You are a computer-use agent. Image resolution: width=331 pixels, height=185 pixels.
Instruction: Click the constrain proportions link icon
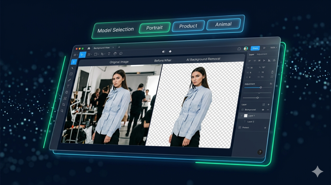272,72
